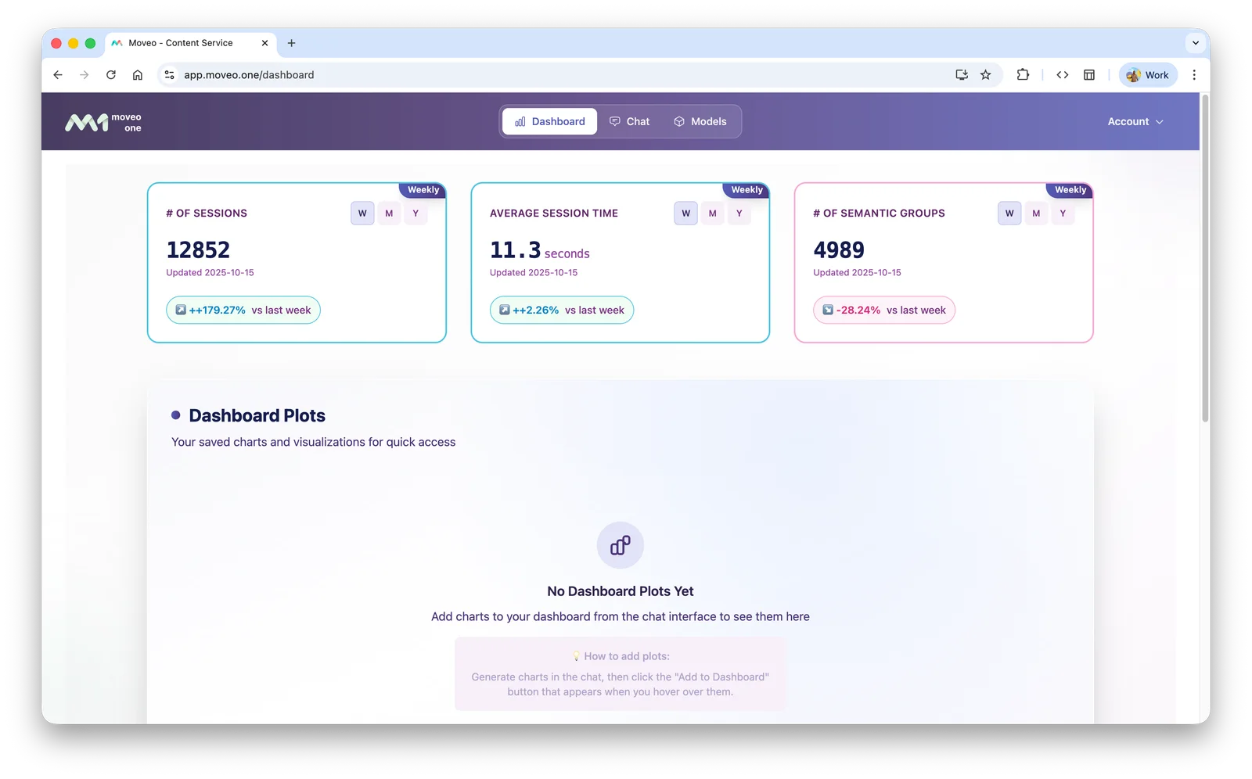
Task: Open the Models tab
Action: pyautogui.click(x=700, y=121)
